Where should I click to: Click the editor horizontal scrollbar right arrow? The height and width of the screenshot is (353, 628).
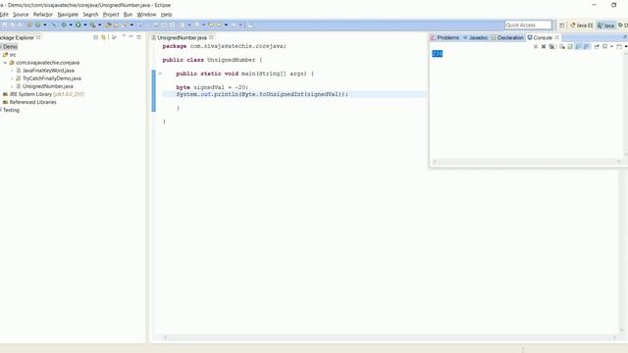pos(614,337)
